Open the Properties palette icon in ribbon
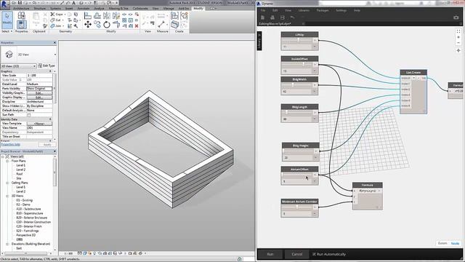Viewport: 465px width, 262px height. (x=21, y=24)
